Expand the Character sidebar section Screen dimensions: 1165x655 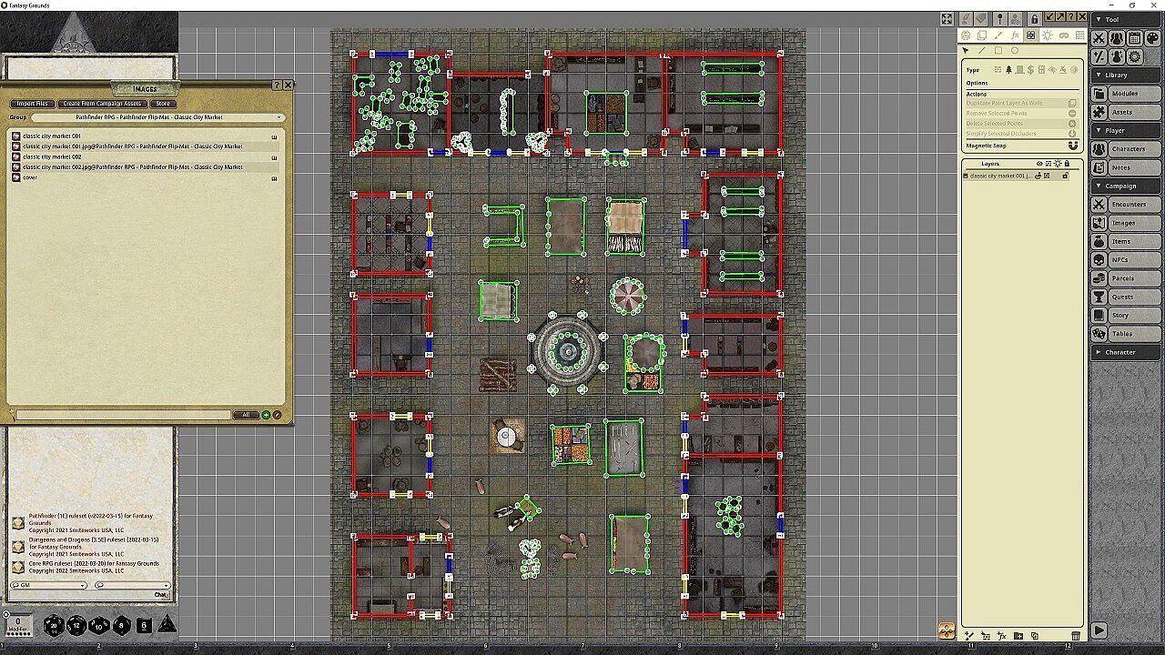1126,352
